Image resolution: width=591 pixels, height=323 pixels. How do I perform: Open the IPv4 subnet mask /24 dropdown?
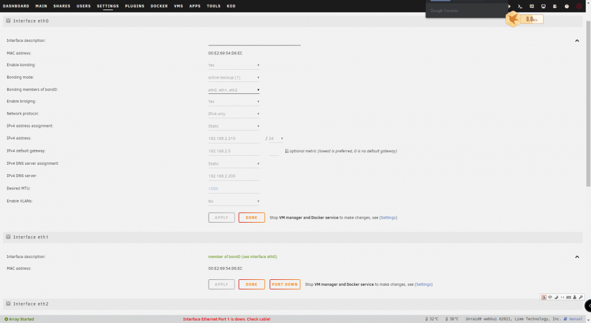(275, 139)
